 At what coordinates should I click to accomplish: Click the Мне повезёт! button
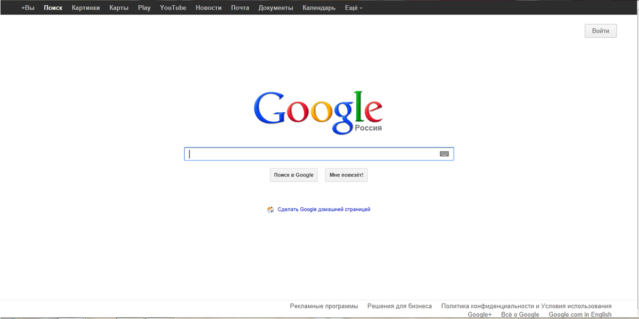click(x=347, y=175)
